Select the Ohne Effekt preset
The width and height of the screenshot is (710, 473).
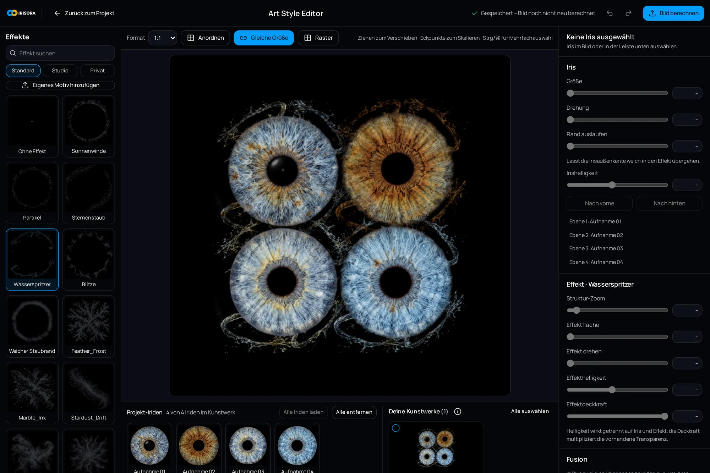coord(32,126)
